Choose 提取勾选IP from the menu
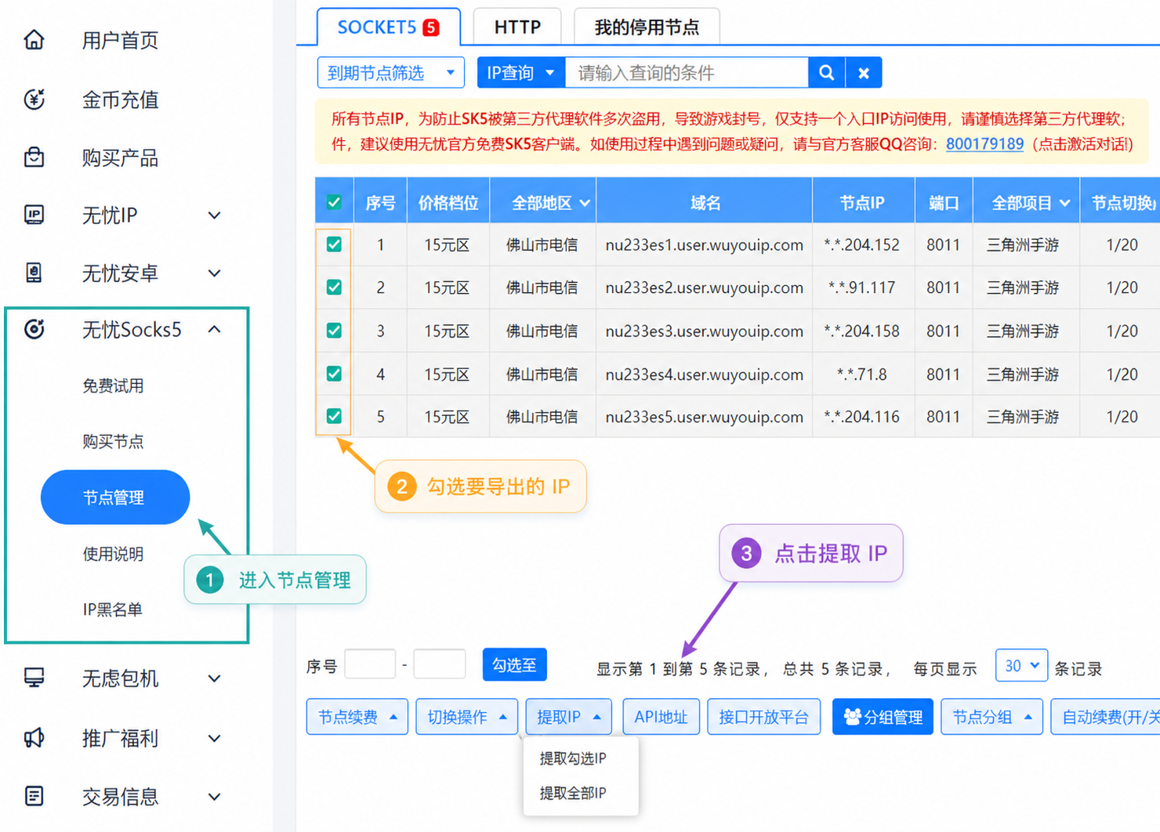Image resolution: width=1160 pixels, height=832 pixels. [573, 758]
